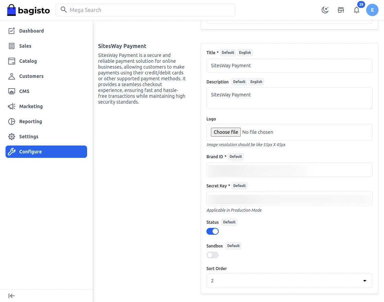
Task: Go to Catalog section
Action: [x=28, y=61]
